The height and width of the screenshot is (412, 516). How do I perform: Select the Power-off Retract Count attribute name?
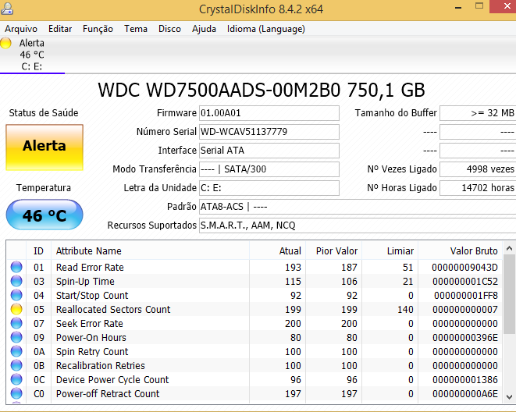click(x=108, y=394)
